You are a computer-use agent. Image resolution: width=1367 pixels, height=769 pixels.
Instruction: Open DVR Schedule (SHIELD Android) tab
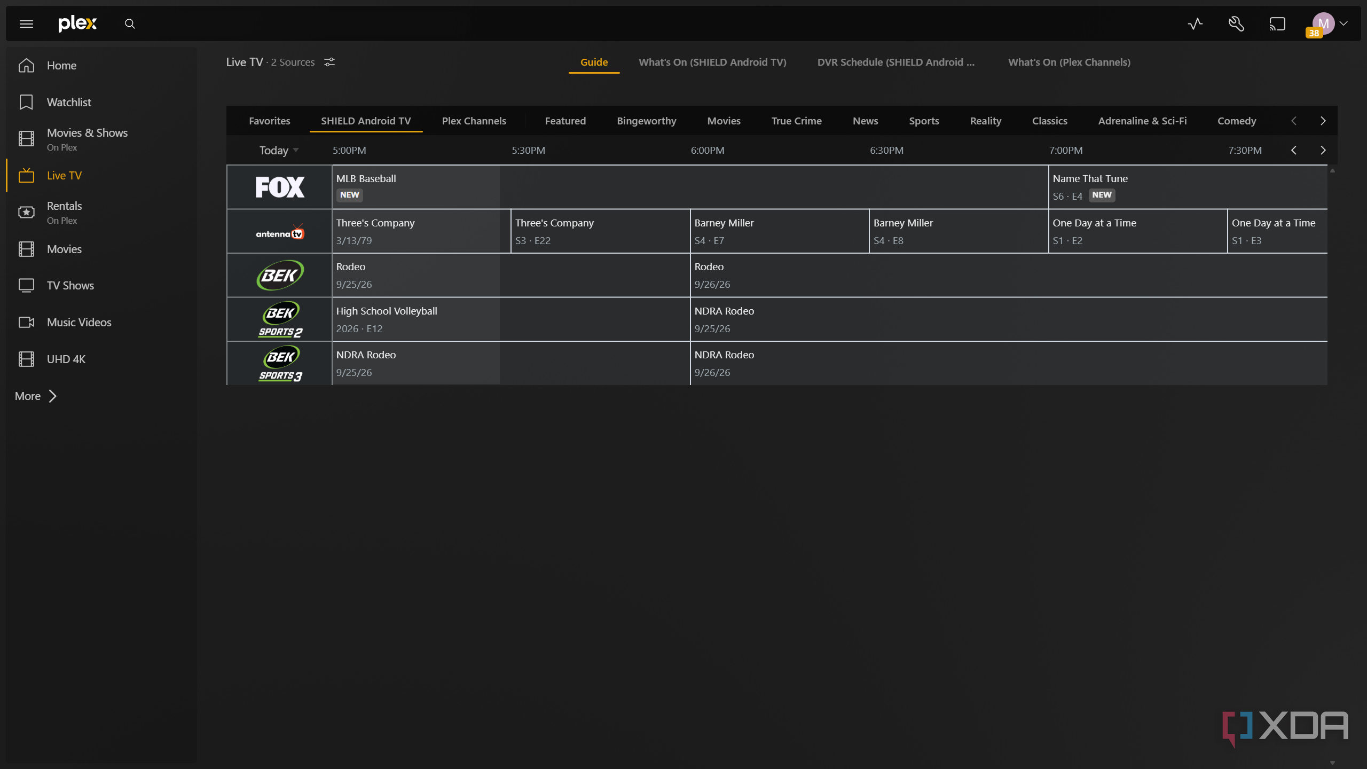click(x=895, y=62)
